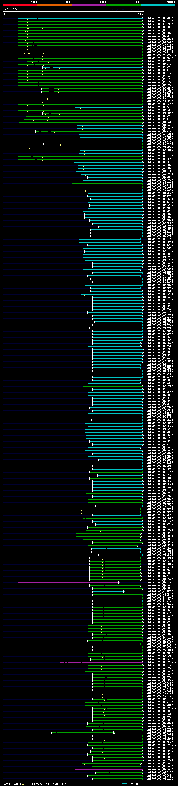Open hit UniRef100_B8M5Y9
Image resolution: width=178 pixels, height=786 pixels.
pos(160,309)
